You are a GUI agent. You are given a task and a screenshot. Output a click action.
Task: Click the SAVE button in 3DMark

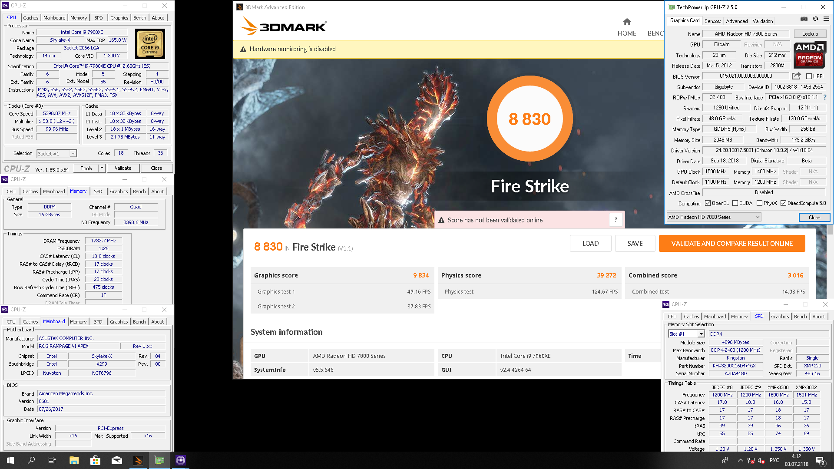point(635,244)
